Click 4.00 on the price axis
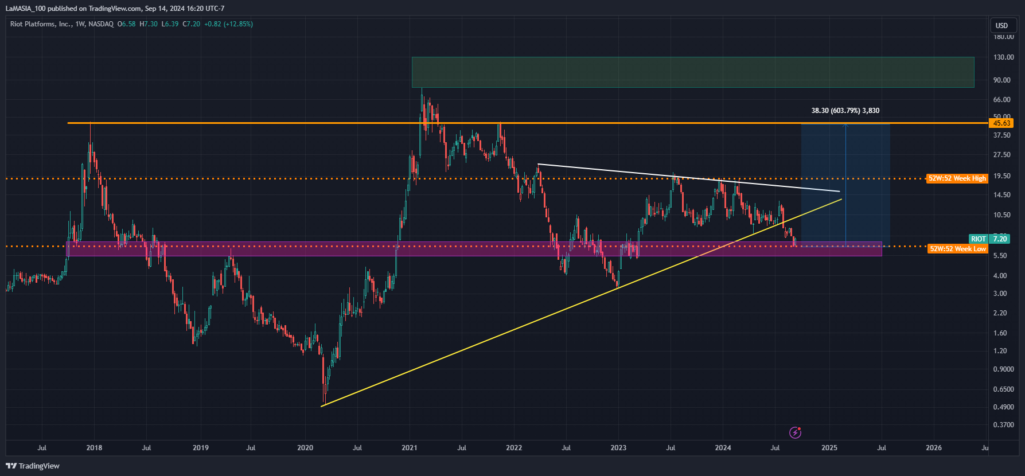Screen dimensions: 1025x476 tap(1000, 276)
